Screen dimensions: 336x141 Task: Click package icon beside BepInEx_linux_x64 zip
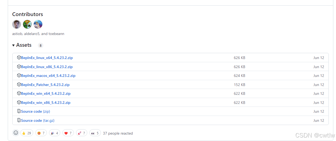pos(19,57)
